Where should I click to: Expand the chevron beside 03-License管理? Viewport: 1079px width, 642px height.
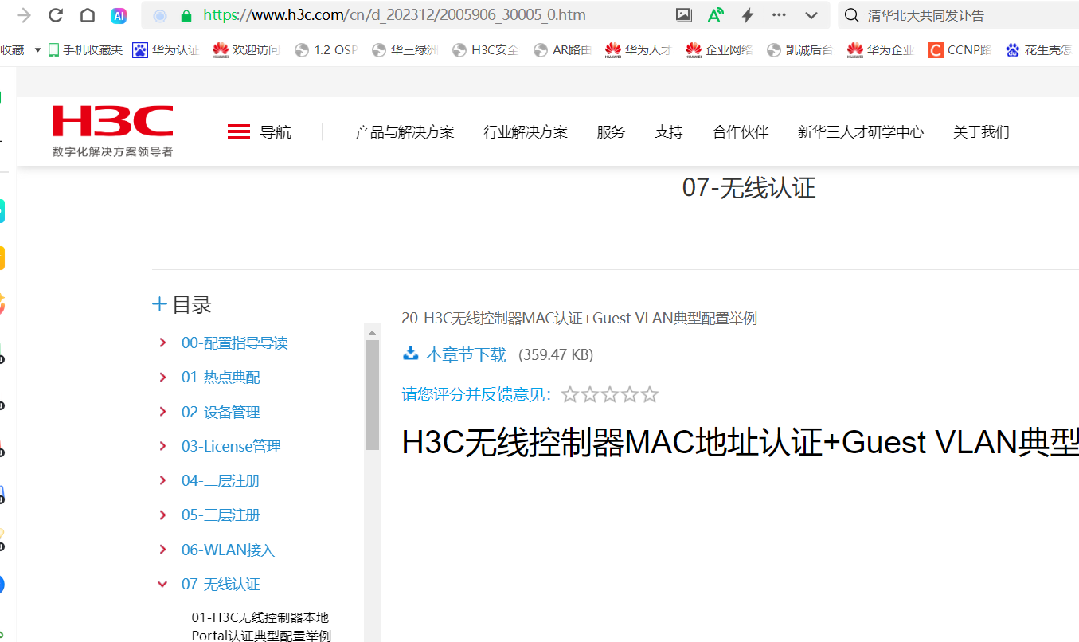[162, 447]
